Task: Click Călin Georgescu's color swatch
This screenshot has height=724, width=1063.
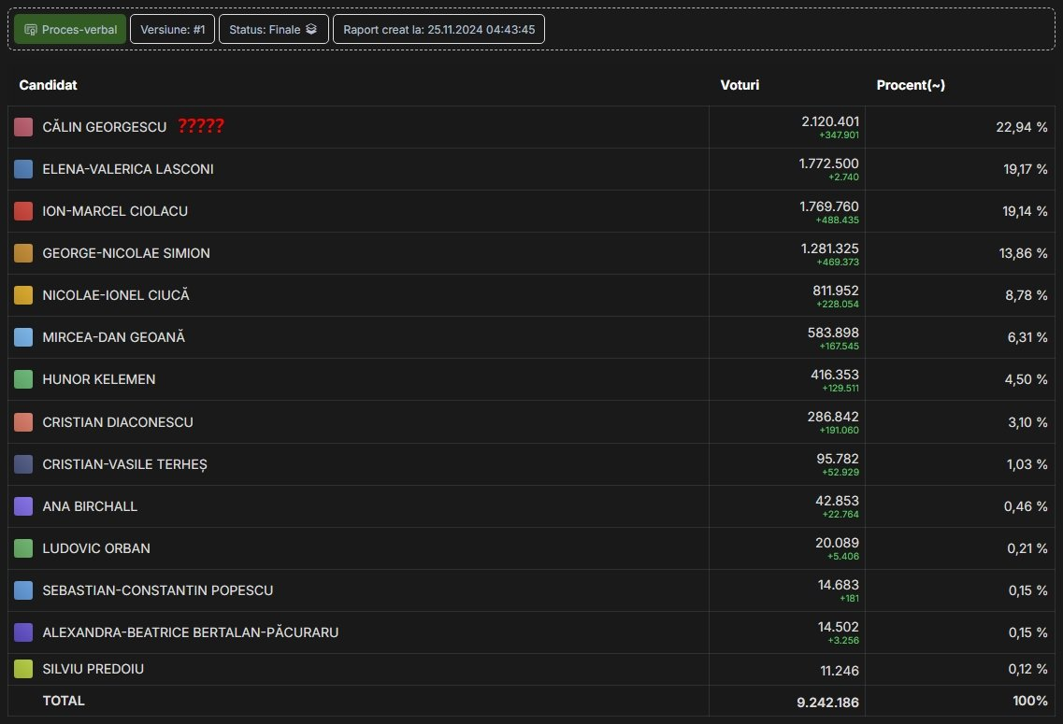Action: [23, 127]
